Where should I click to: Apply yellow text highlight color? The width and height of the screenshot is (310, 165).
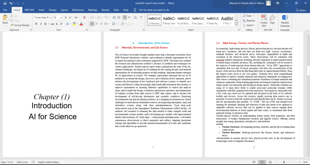point(74,24)
